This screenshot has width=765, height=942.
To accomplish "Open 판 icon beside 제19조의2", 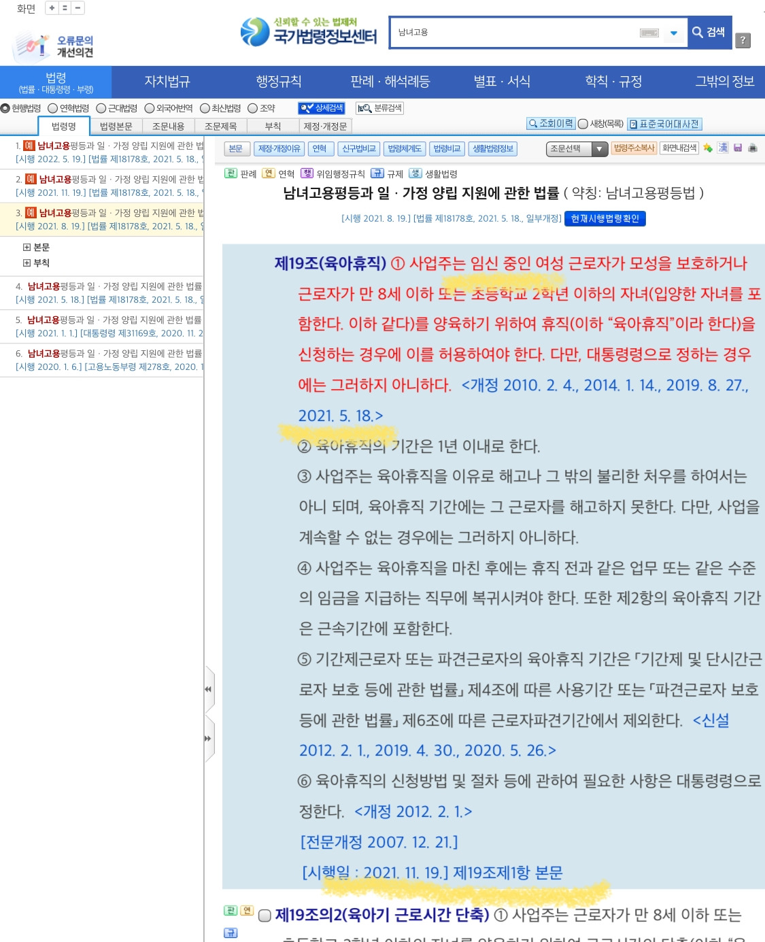I will tap(231, 910).
